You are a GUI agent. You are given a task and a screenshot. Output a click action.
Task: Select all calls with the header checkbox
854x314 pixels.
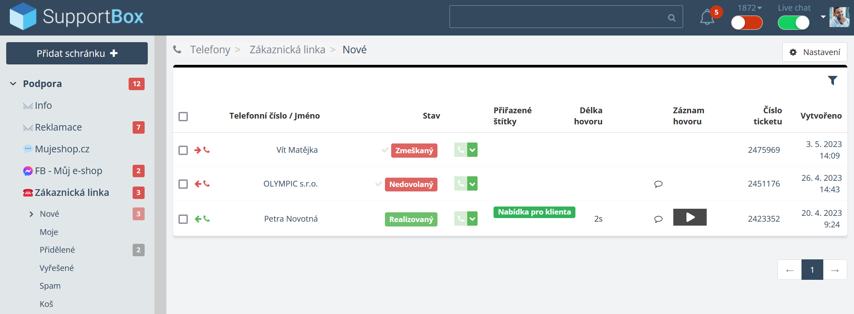tap(183, 116)
